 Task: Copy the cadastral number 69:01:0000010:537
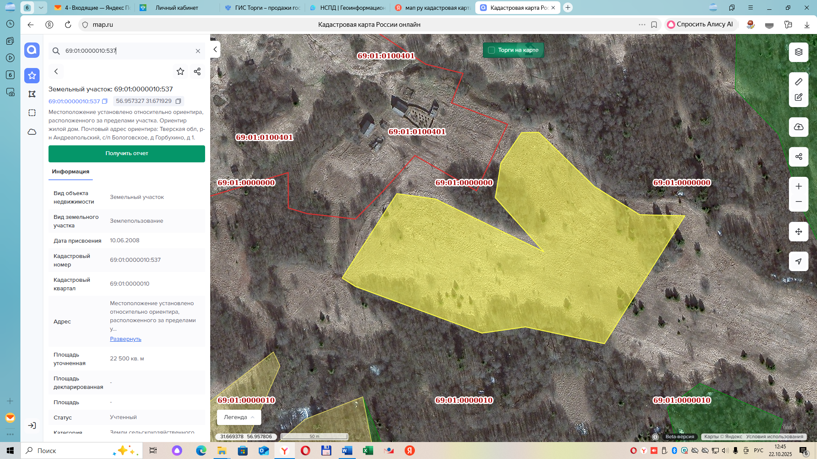pyautogui.click(x=105, y=101)
